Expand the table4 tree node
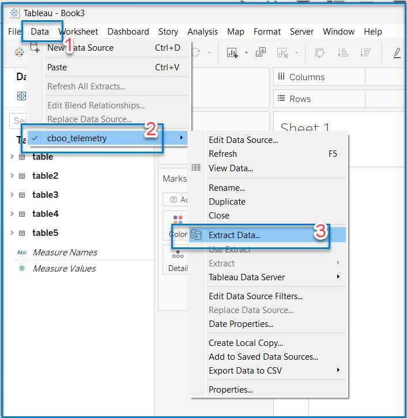Image resolution: width=407 pixels, height=418 pixels. 12,213
